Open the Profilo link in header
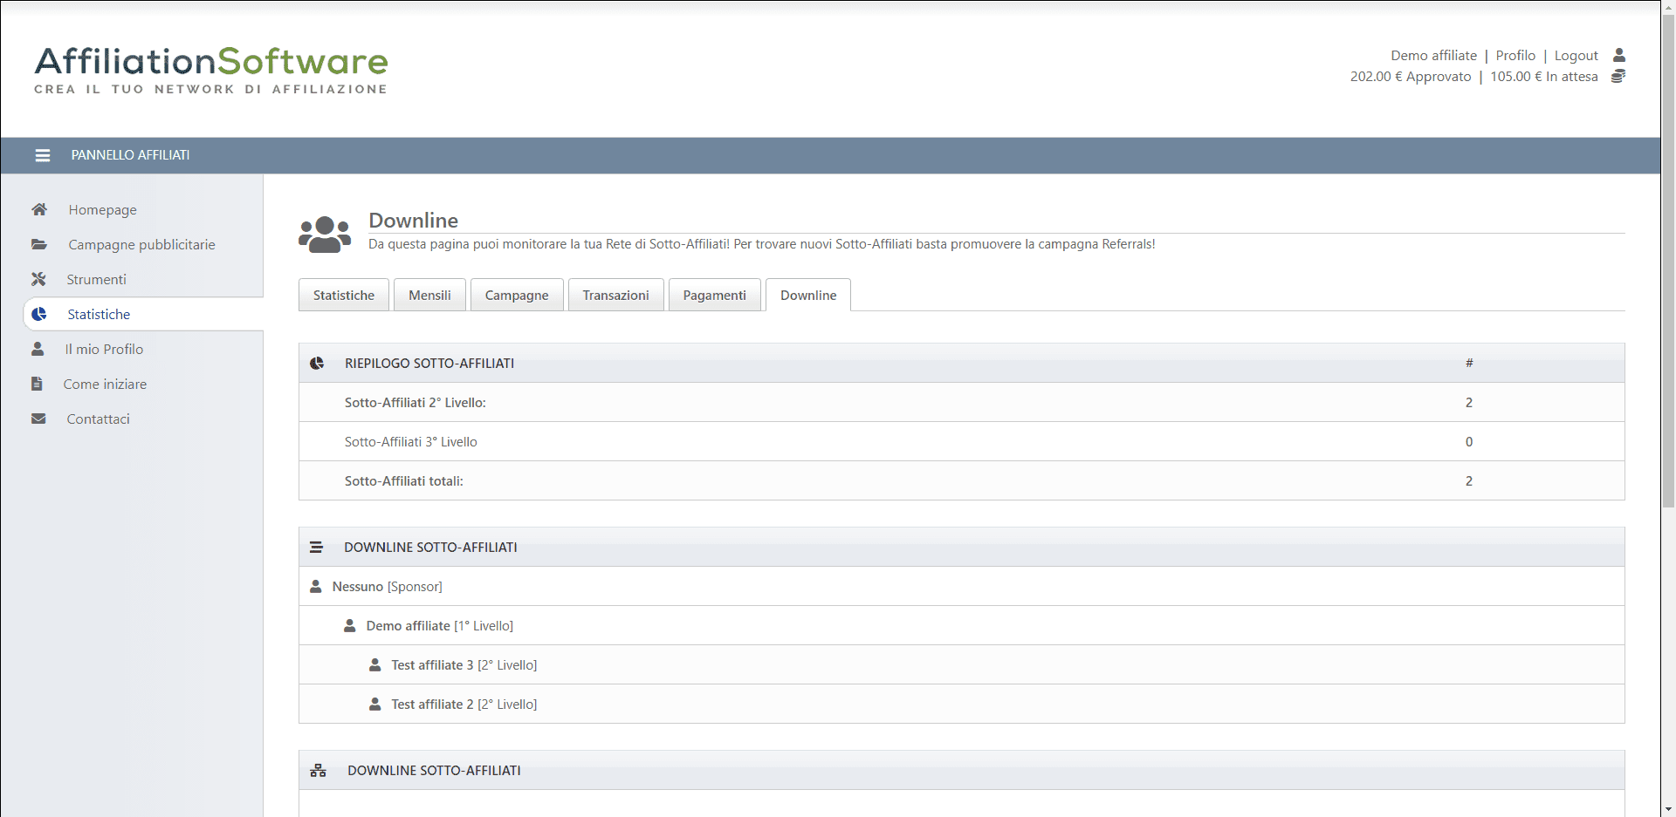 click(1515, 56)
